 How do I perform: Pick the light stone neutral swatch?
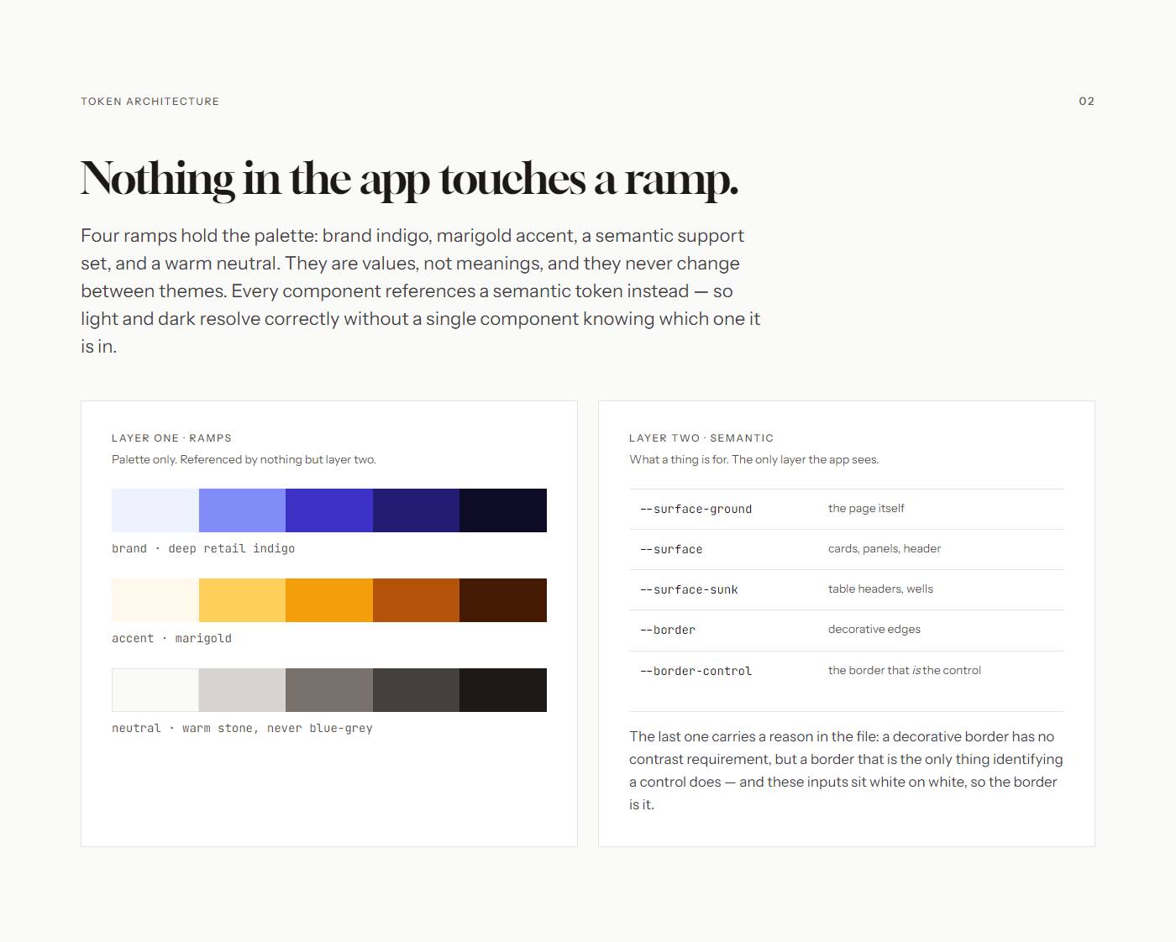coord(242,690)
